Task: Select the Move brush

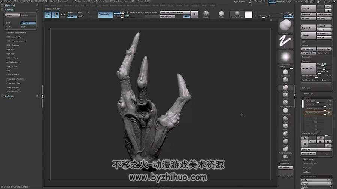Action: coord(285,142)
